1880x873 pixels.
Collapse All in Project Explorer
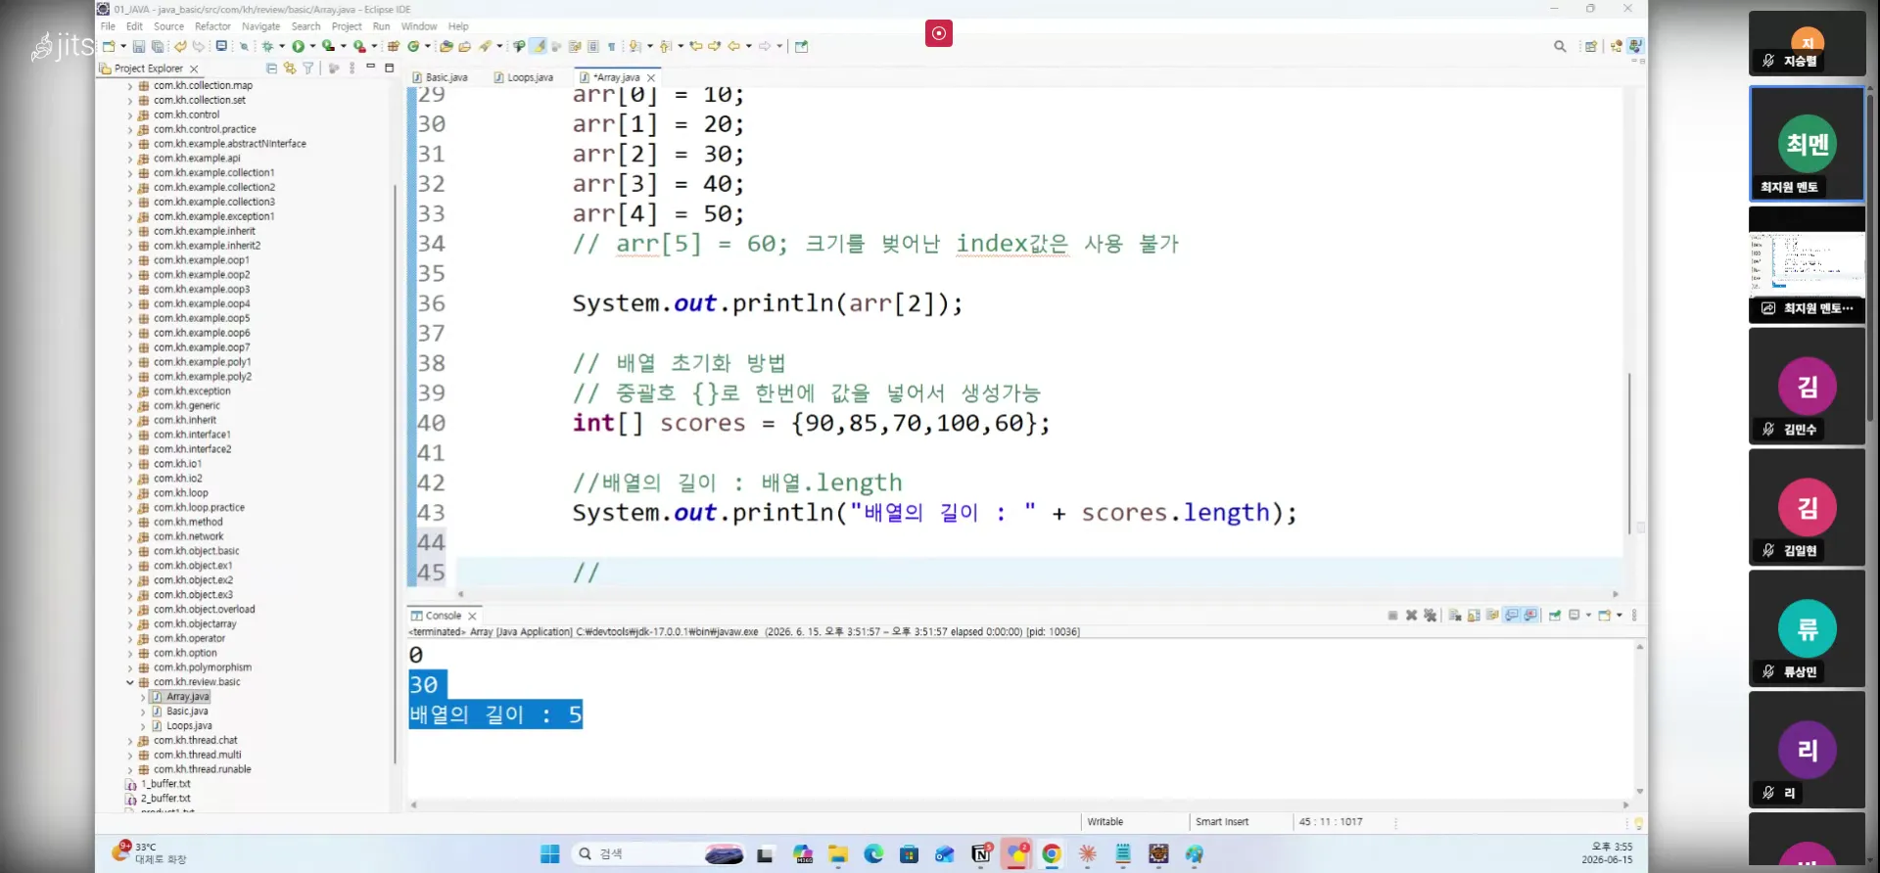coord(271,69)
